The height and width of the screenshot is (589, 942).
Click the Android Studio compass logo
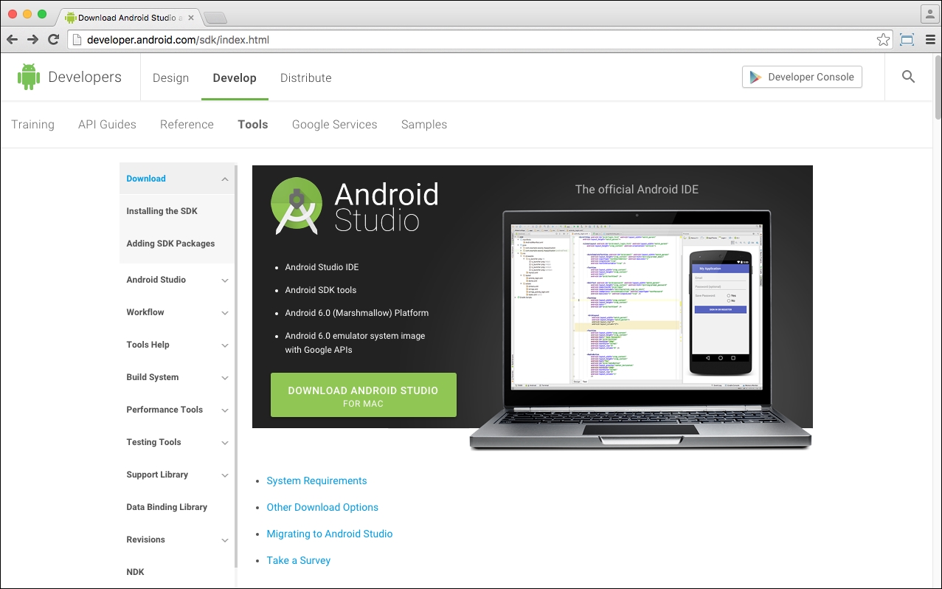[297, 206]
